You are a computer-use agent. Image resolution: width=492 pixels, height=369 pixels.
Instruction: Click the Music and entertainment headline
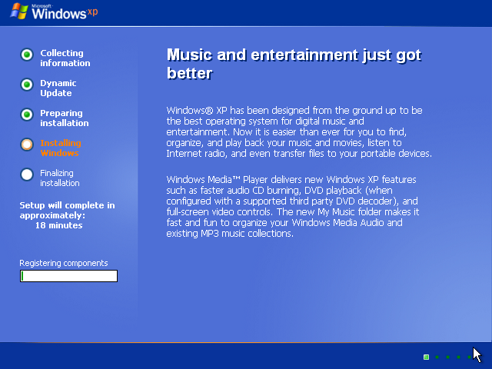(x=294, y=64)
